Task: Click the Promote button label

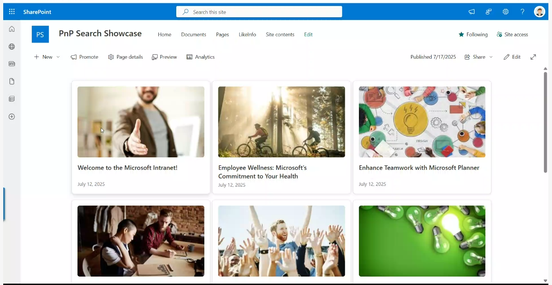Action: pyautogui.click(x=89, y=57)
